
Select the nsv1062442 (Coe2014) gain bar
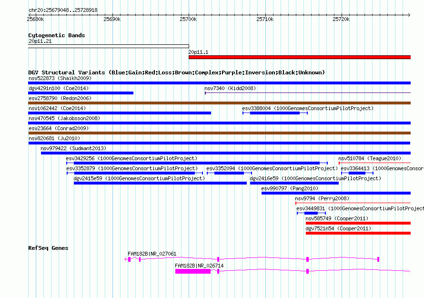coord(120,113)
